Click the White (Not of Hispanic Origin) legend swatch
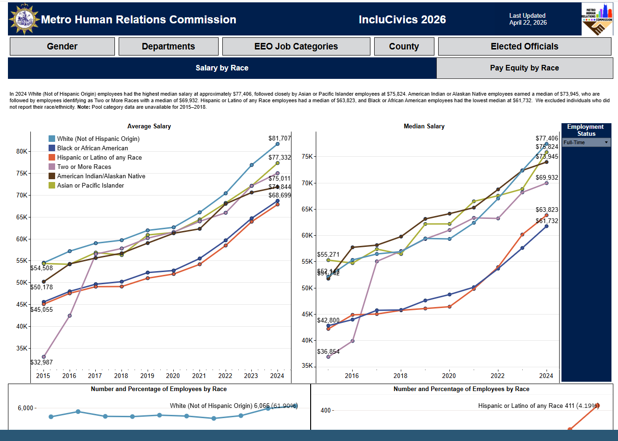The width and height of the screenshot is (618, 441). coord(52,139)
